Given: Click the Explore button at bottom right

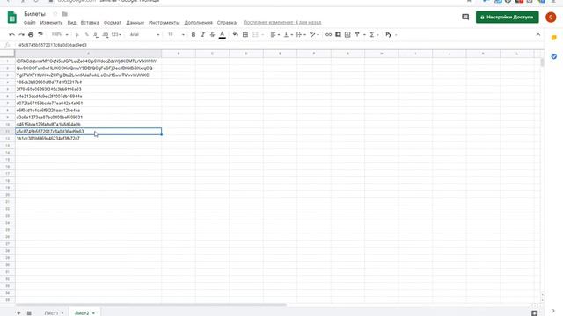Looking at the screenshot, I should point(534,313).
